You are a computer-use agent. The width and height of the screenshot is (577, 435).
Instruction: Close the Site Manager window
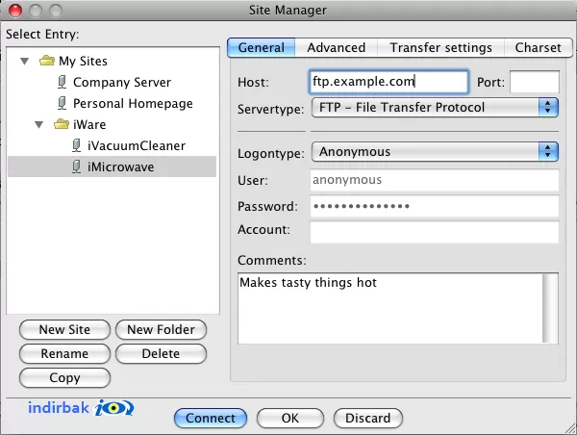tap(15, 11)
